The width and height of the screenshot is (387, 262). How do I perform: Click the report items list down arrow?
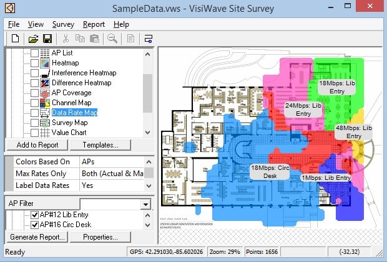(x=147, y=133)
